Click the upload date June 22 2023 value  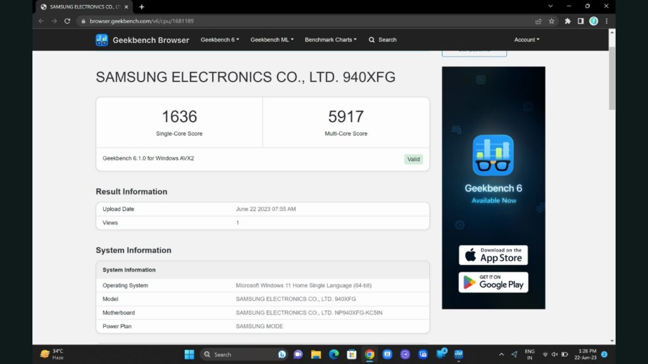[x=266, y=209]
